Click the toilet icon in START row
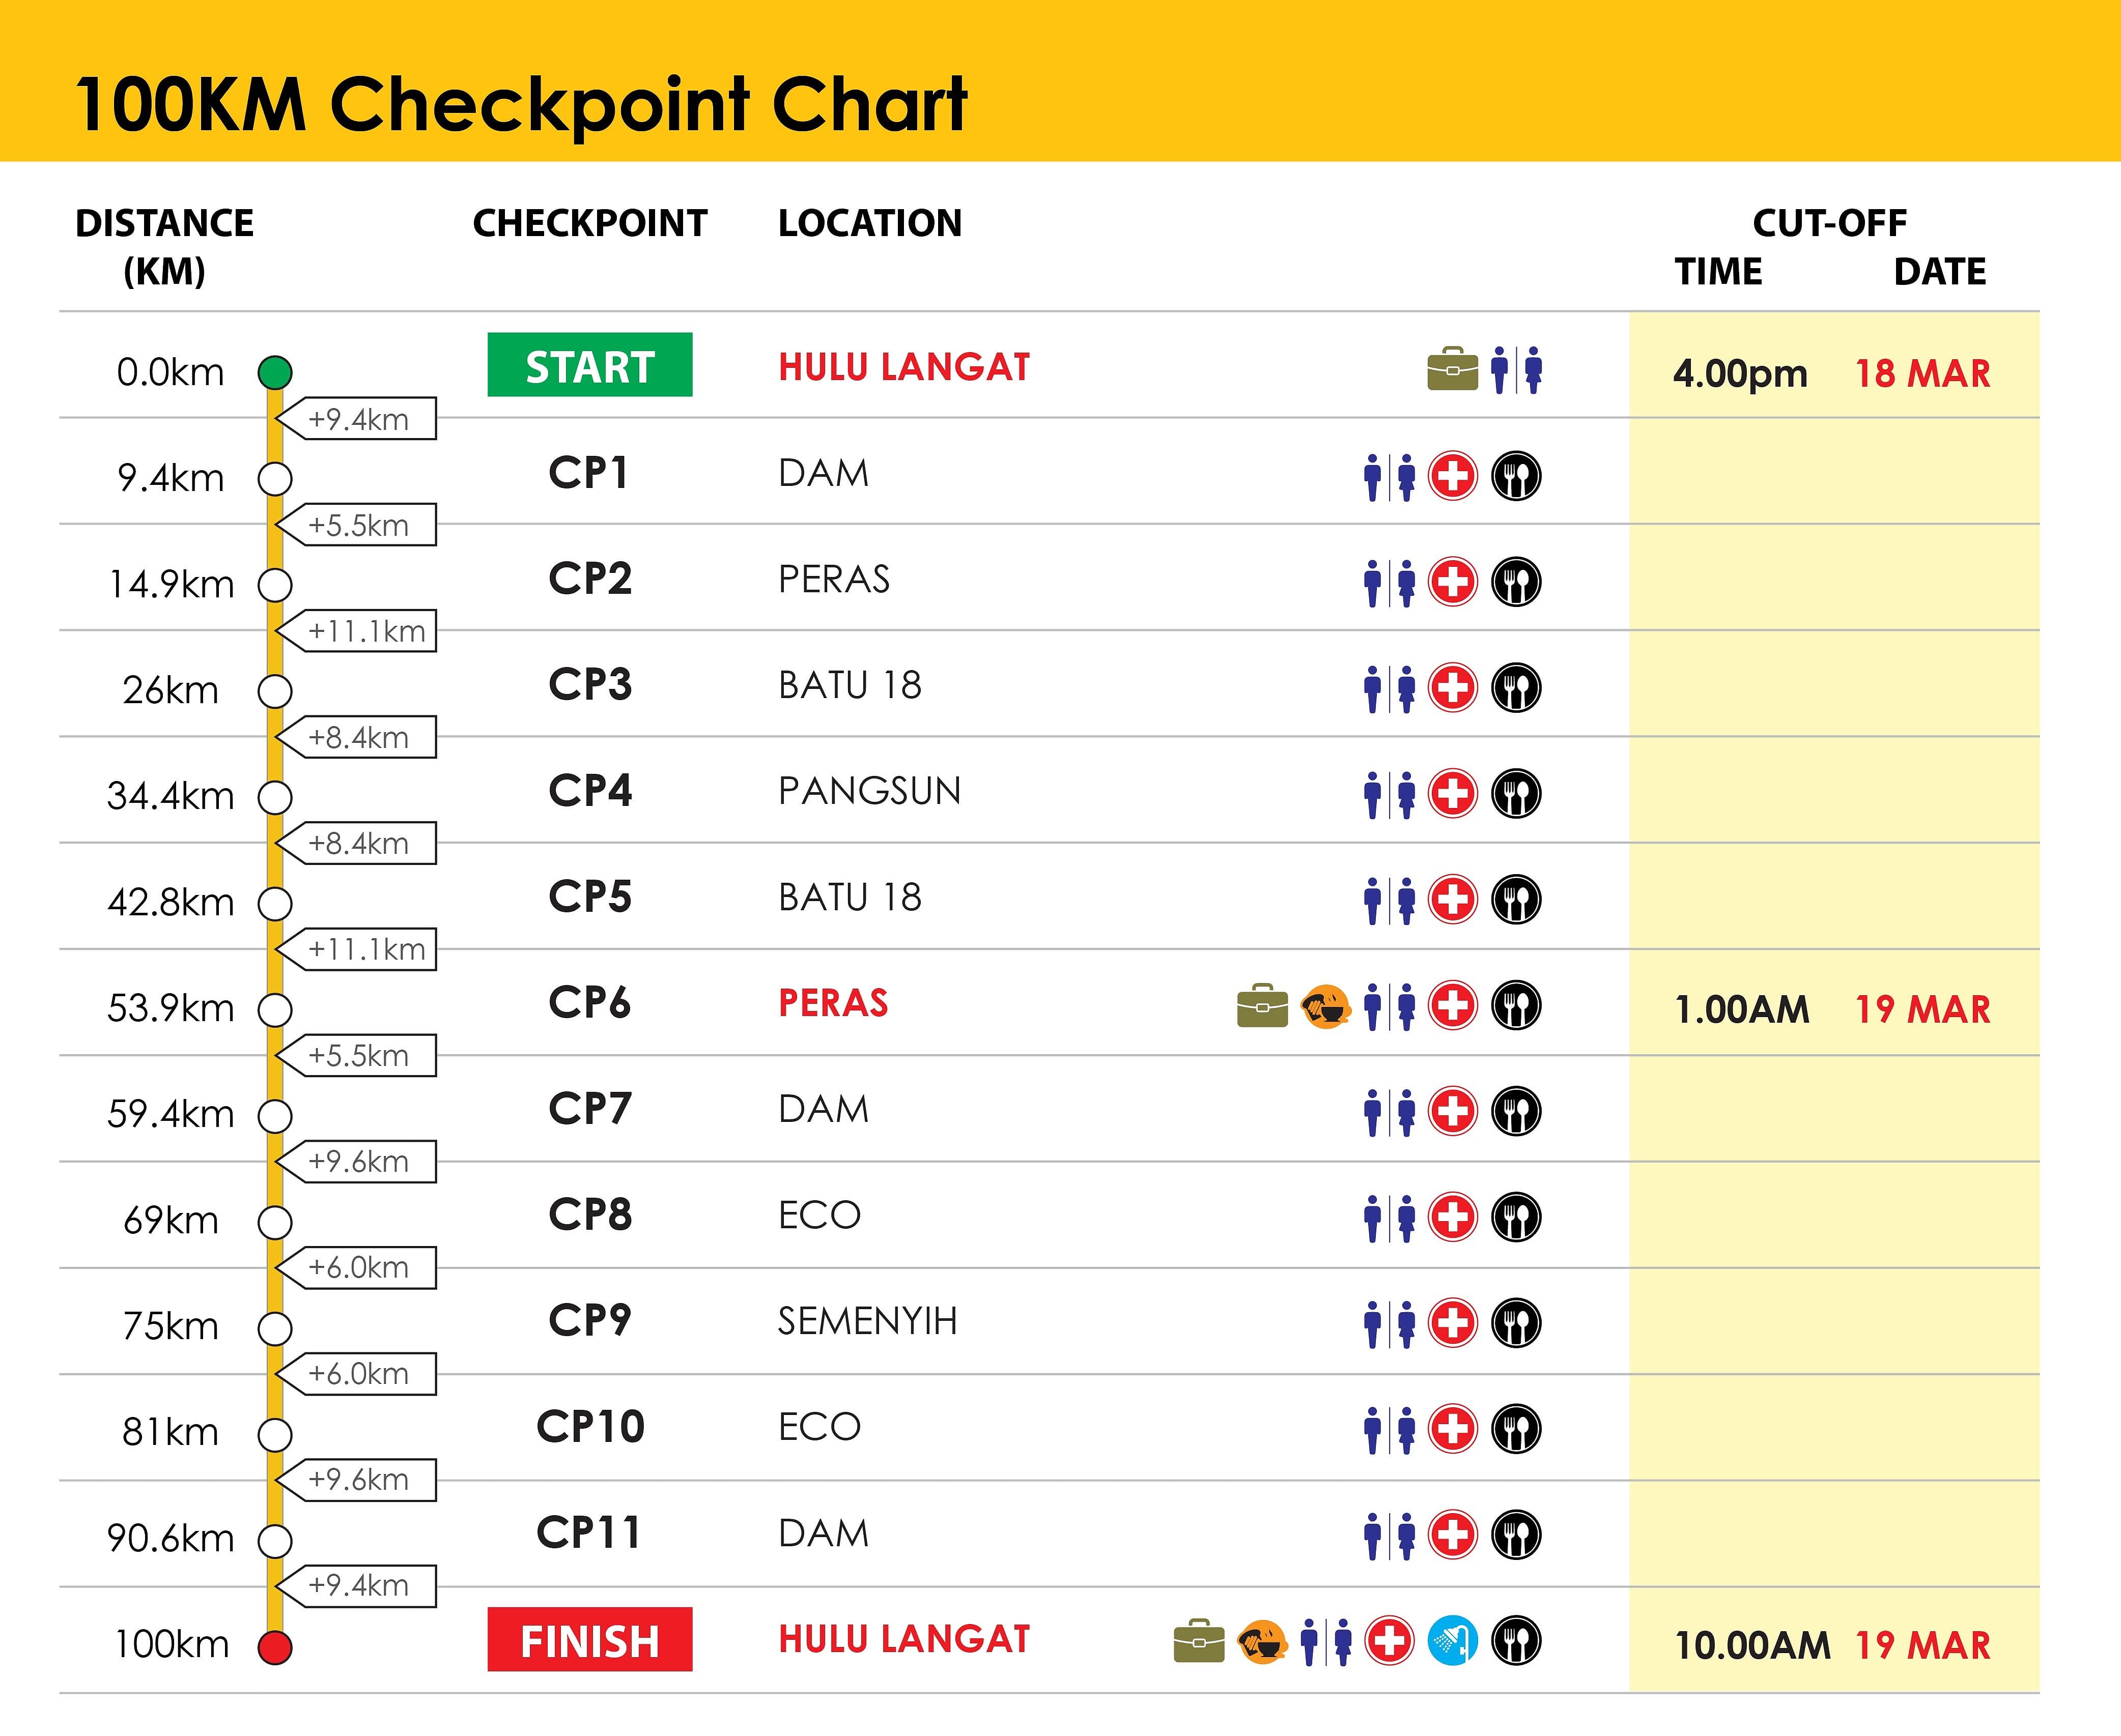Image resolution: width=2121 pixels, height=1736 pixels. (1516, 370)
